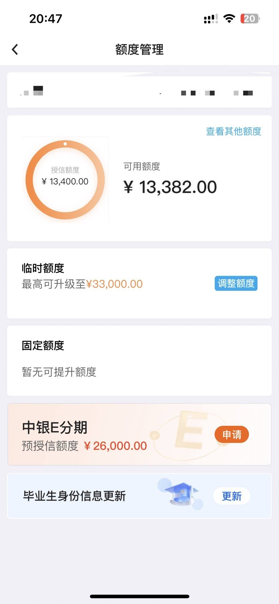Viewport: 279px width, 604px height.
Task: Tap the masked card selector row
Action: [139, 90]
